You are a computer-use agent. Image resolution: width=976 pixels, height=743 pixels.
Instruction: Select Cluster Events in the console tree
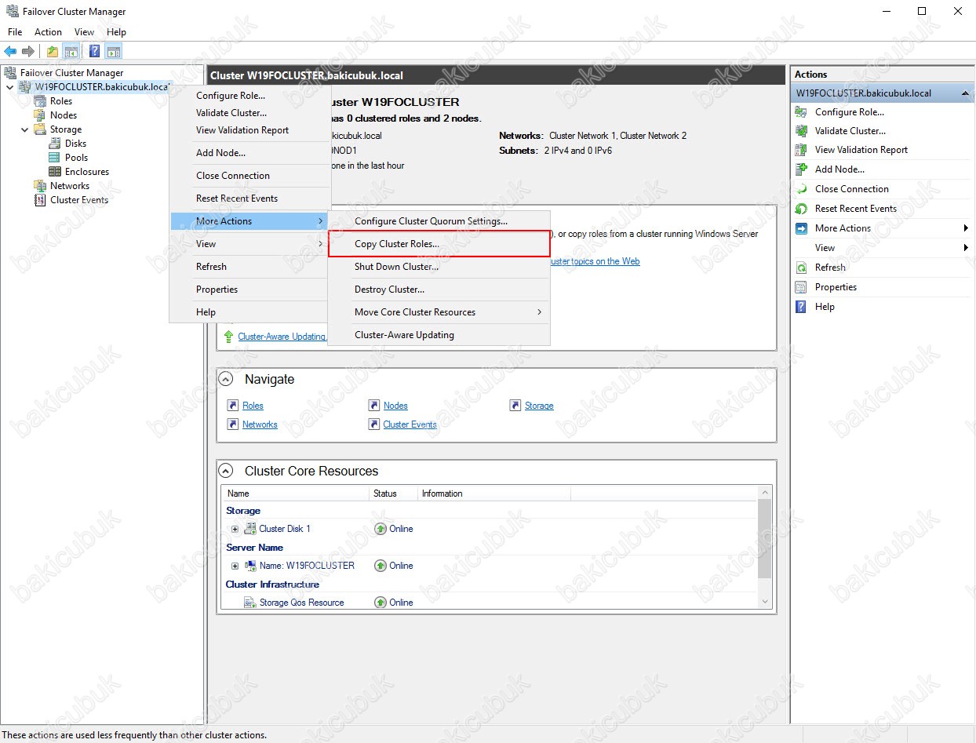pyautogui.click(x=78, y=200)
